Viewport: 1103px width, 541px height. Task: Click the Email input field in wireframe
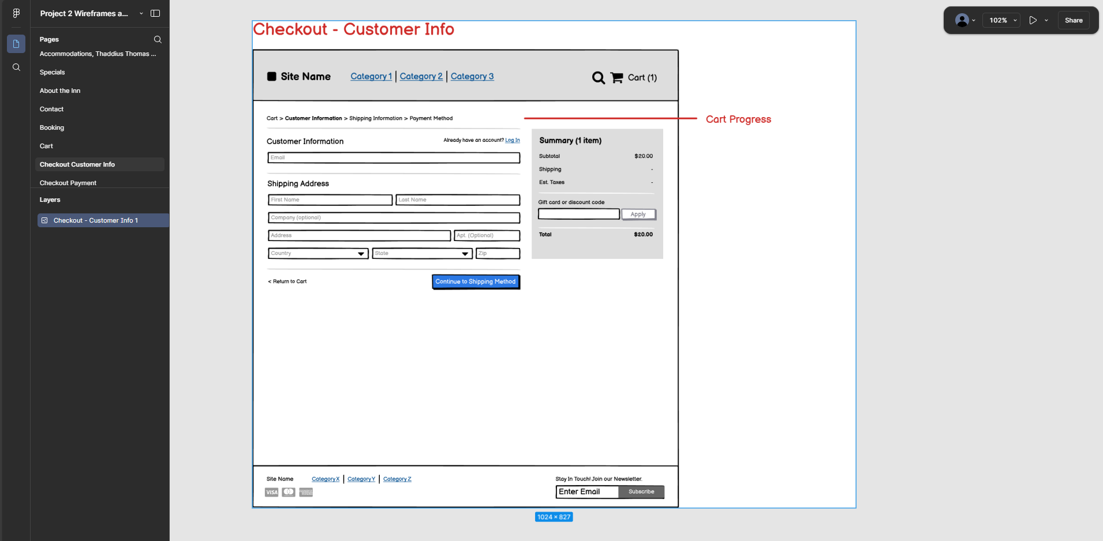394,157
